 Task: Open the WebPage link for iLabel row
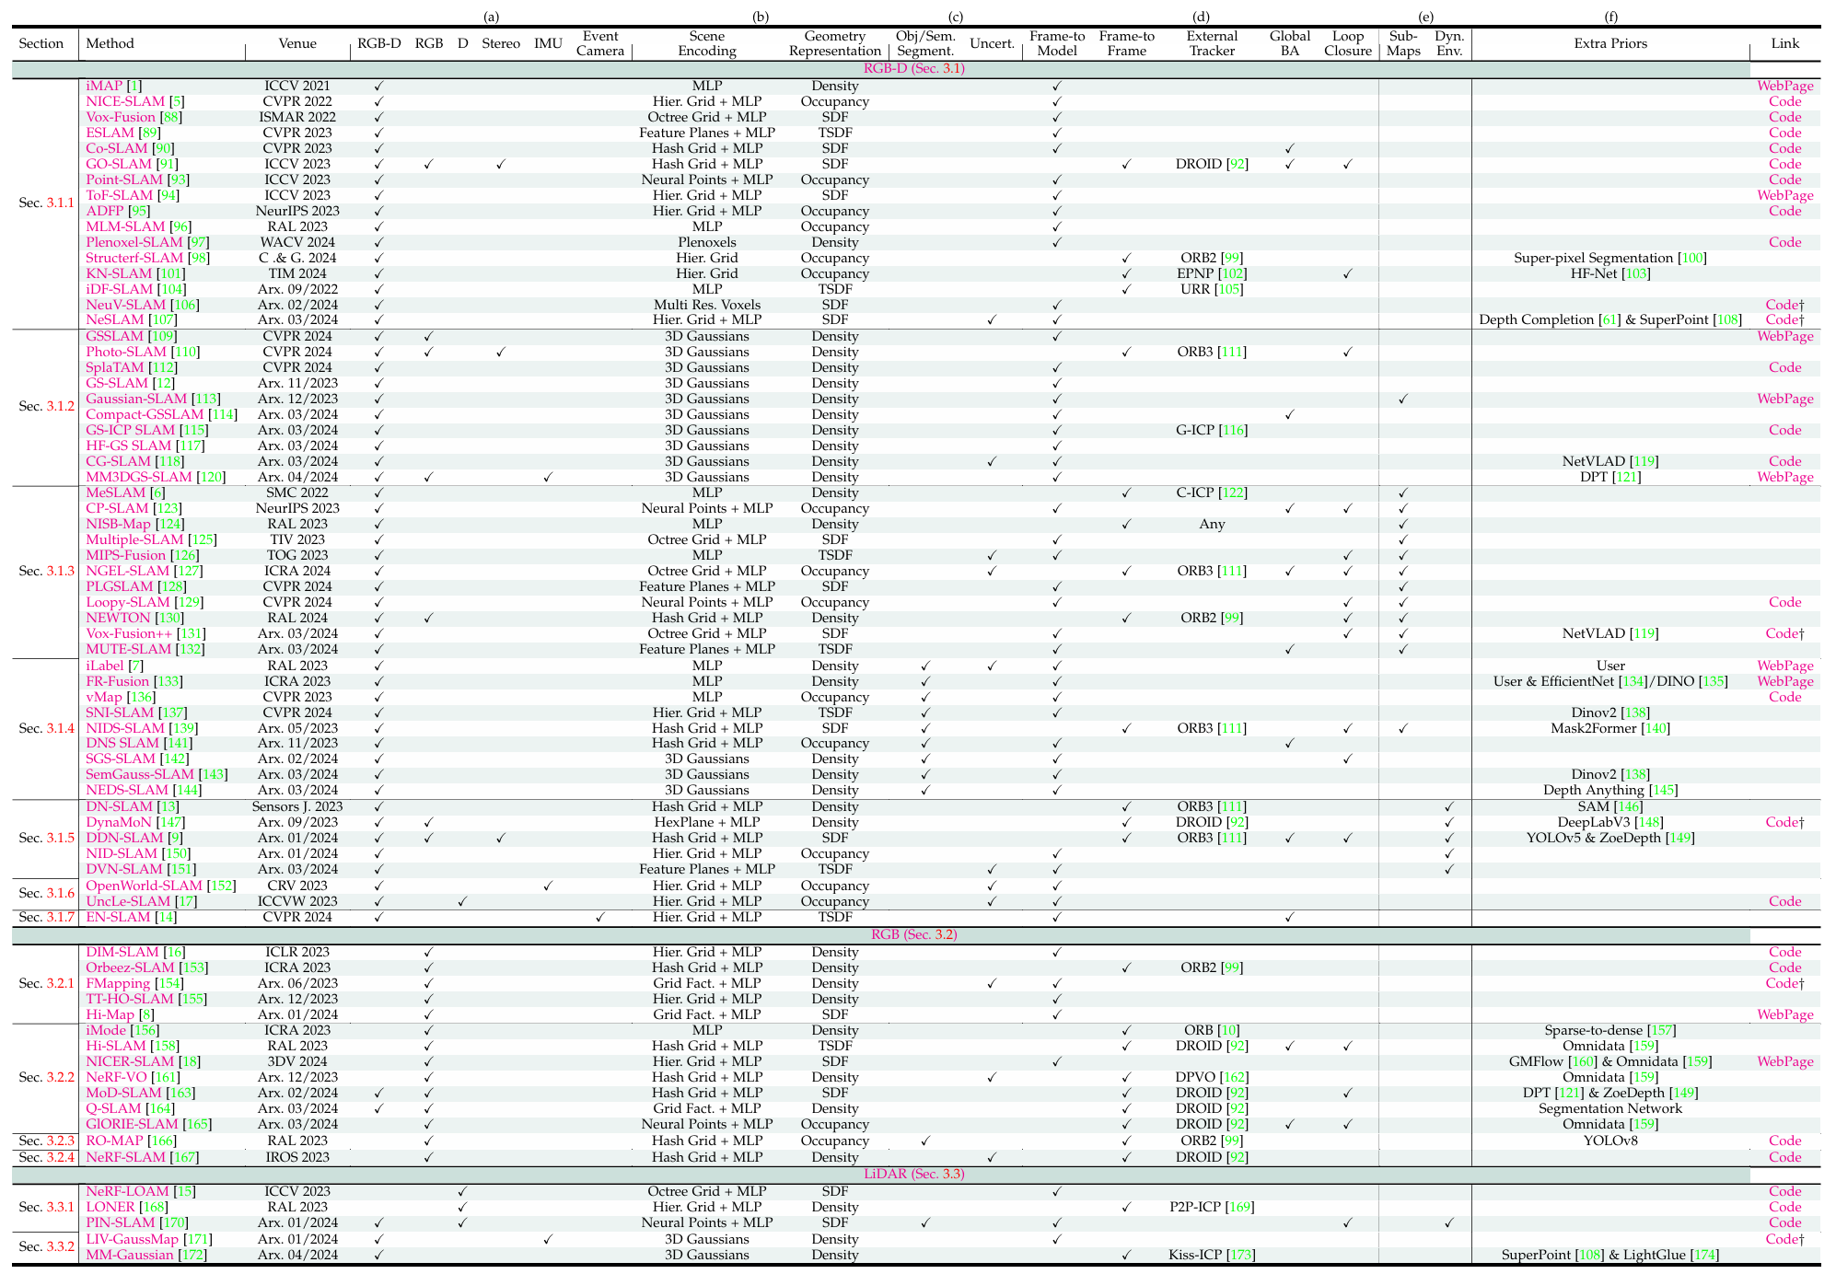click(x=1784, y=666)
